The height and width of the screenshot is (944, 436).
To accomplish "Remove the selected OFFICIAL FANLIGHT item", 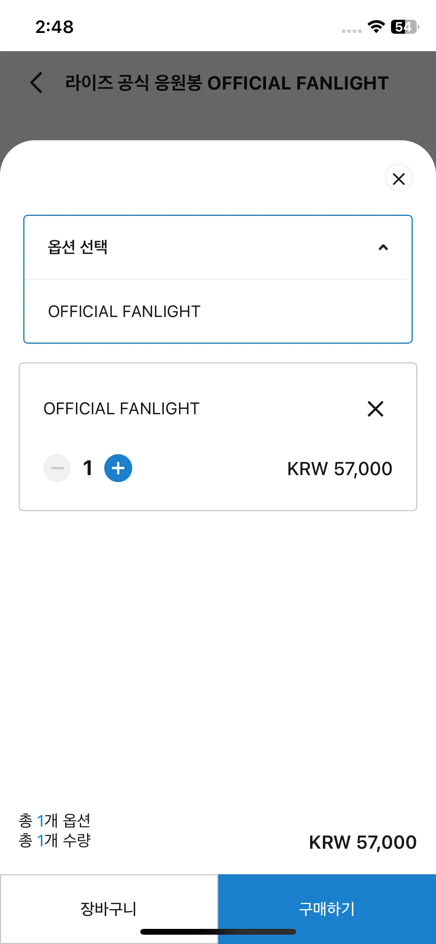I will 375,409.
